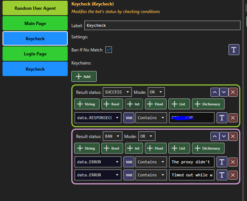Image resolution: width=247 pixels, height=201 pixels.
Task: Move the BAN keychain up
Action: pyautogui.click(x=215, y=136)
